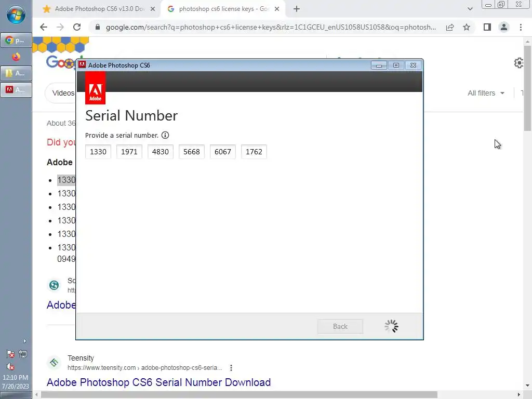Reload the Google search page
This screenshot has width=532, height=399.
tap(77, 27)
